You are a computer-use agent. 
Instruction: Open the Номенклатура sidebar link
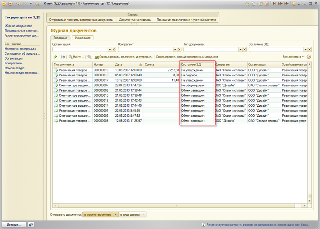(14, 68)
